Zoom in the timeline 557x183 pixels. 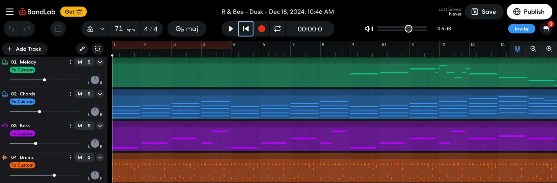[549, 49]
